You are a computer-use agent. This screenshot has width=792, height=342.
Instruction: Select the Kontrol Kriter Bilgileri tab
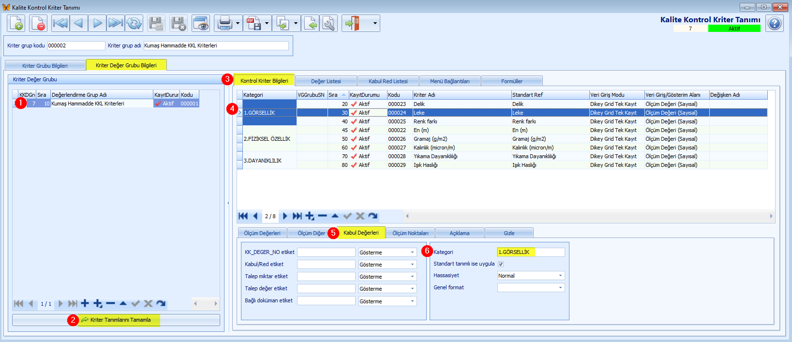[x=264, y=80]
